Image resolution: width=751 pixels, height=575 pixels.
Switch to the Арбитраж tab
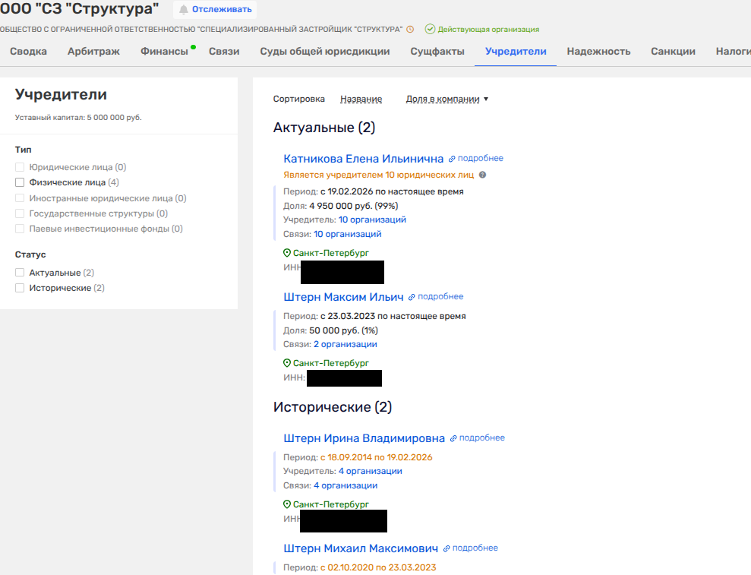(93, 52)
